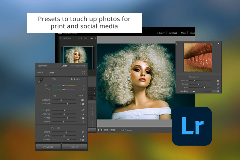
Task: Click the Dehaze slider
Action: 64,140
